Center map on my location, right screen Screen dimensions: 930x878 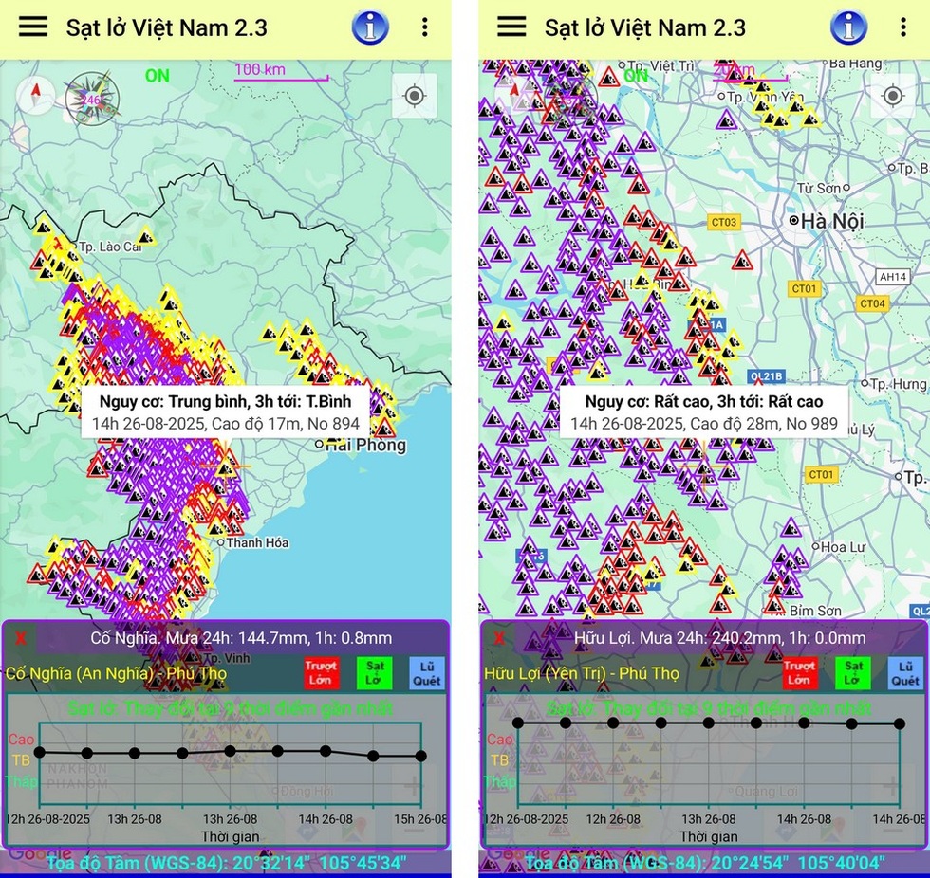coord(892,96)
